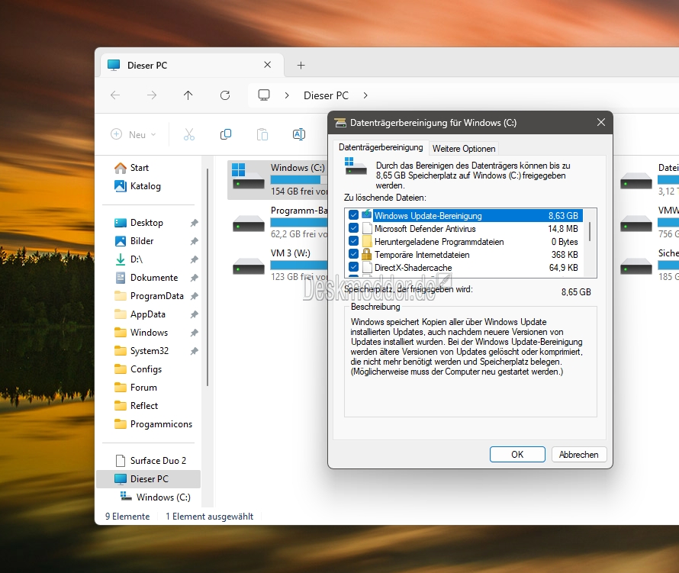
Task: Select the Microsoft Defender Antivirus row
Action: pos(464,228)
